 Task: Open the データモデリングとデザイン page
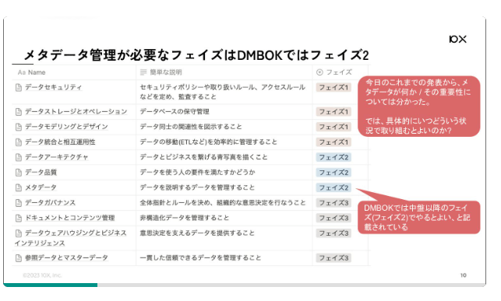click(x=66, y=127)
